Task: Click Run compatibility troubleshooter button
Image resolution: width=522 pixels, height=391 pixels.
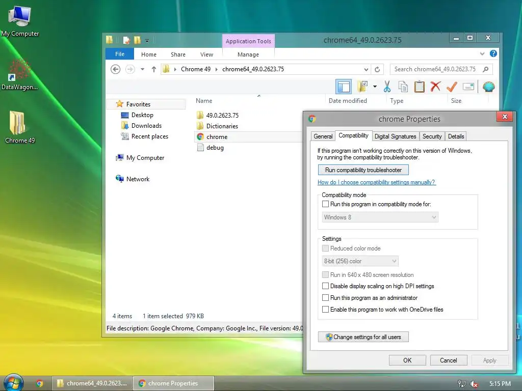Action: (x=363, y=170)
